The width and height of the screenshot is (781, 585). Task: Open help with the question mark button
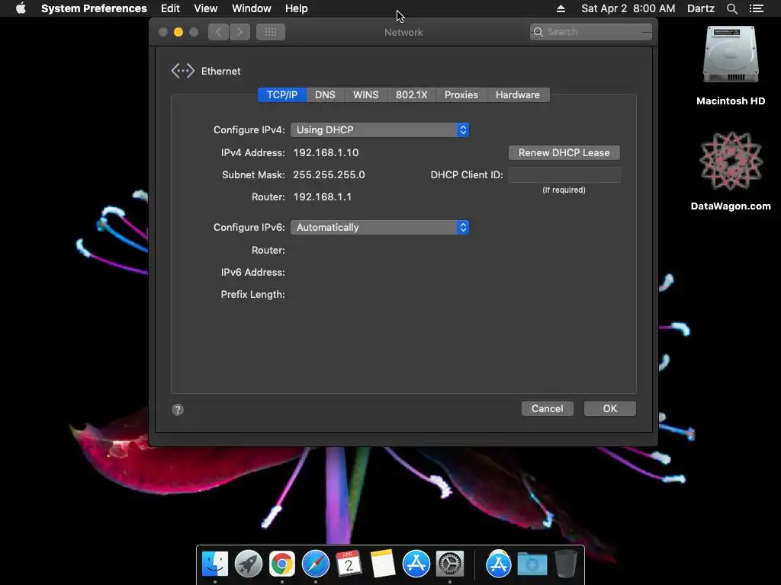(178, 409)
